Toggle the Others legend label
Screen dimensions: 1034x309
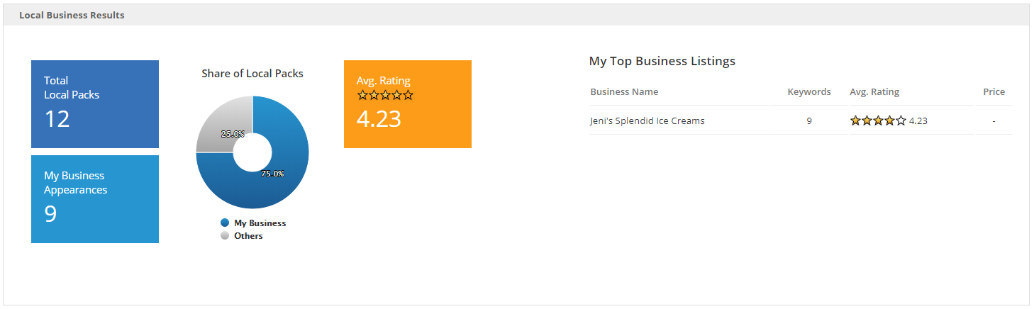pos(248,235)
